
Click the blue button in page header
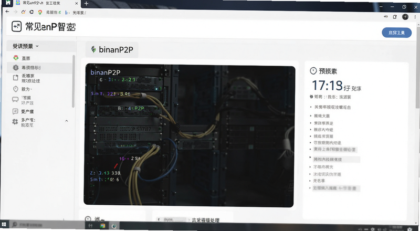point(396,33)
